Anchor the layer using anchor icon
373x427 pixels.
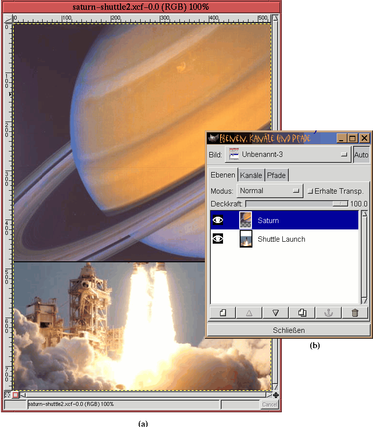328,313
